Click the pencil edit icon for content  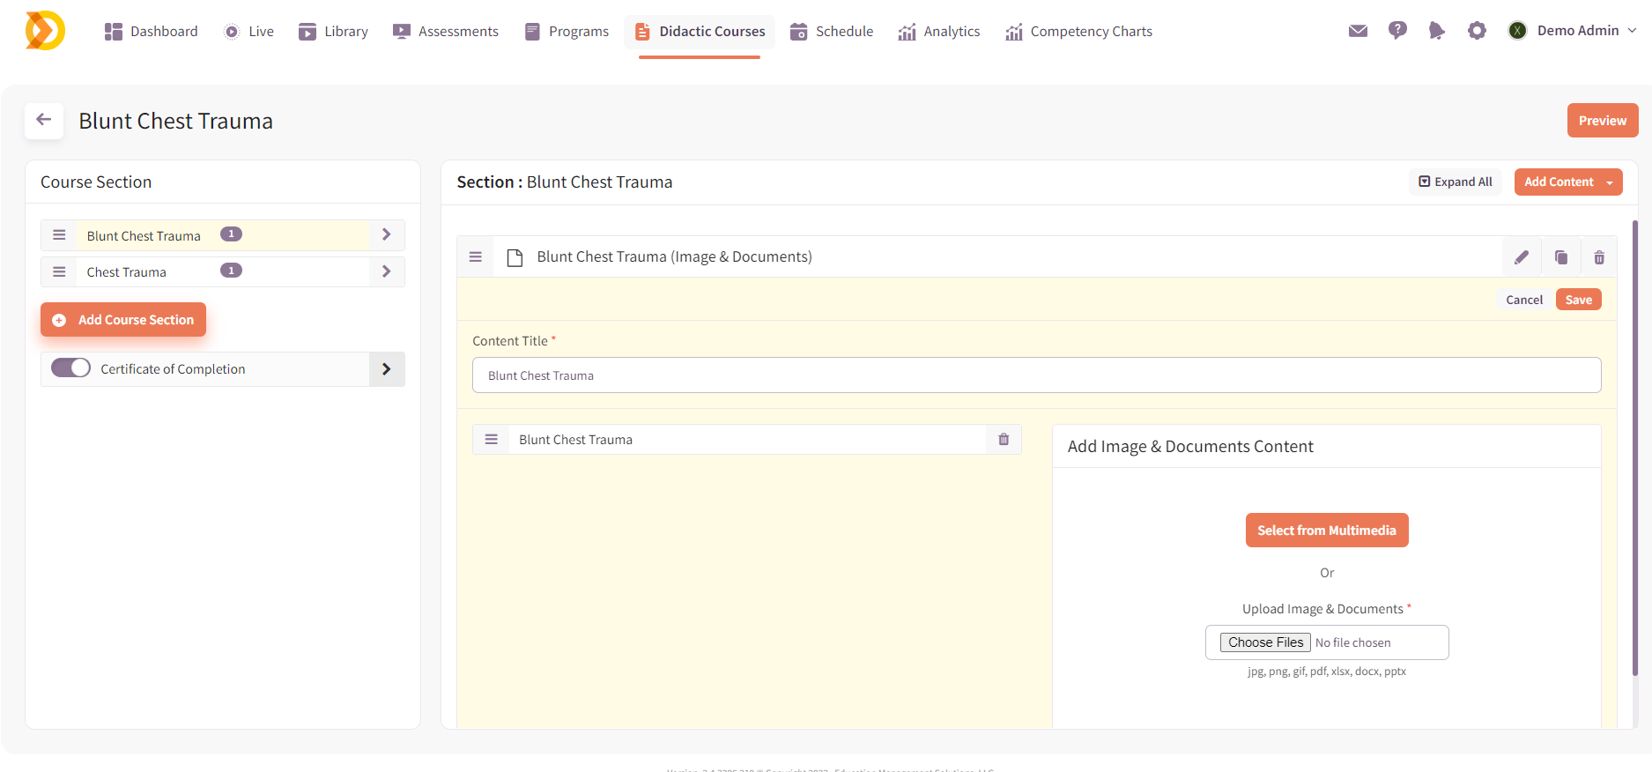[1521, 257]
